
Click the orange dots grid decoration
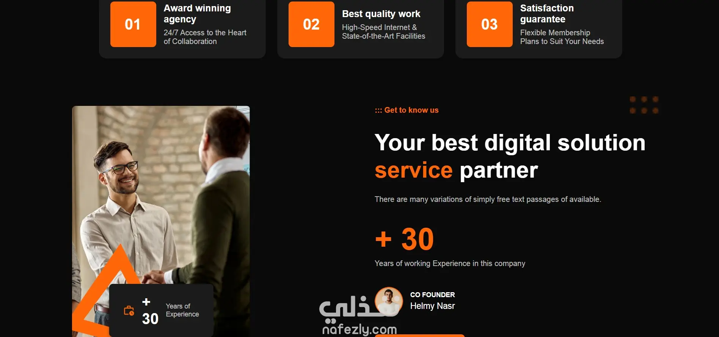pyautogui.click(x=644, y=105)
